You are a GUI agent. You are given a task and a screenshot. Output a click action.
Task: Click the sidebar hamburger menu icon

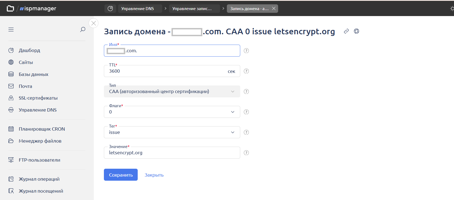pyautogui.click(x=11, y=29)
